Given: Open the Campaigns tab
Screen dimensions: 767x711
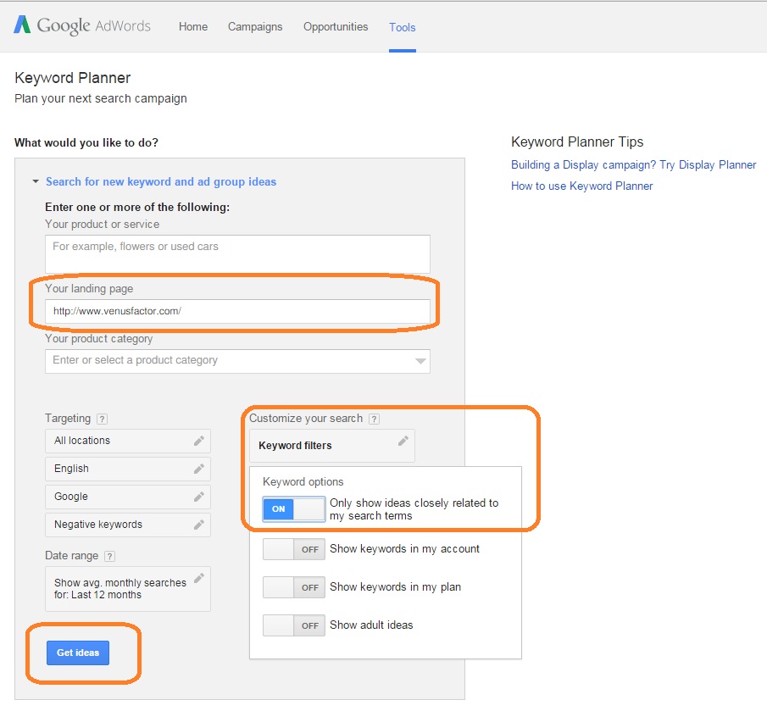Looking at the screenshot, I should (255, 27).
